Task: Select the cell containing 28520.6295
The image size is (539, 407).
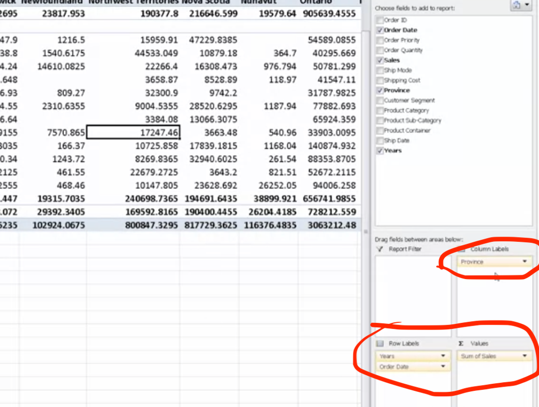Action: tap(209, 106)
